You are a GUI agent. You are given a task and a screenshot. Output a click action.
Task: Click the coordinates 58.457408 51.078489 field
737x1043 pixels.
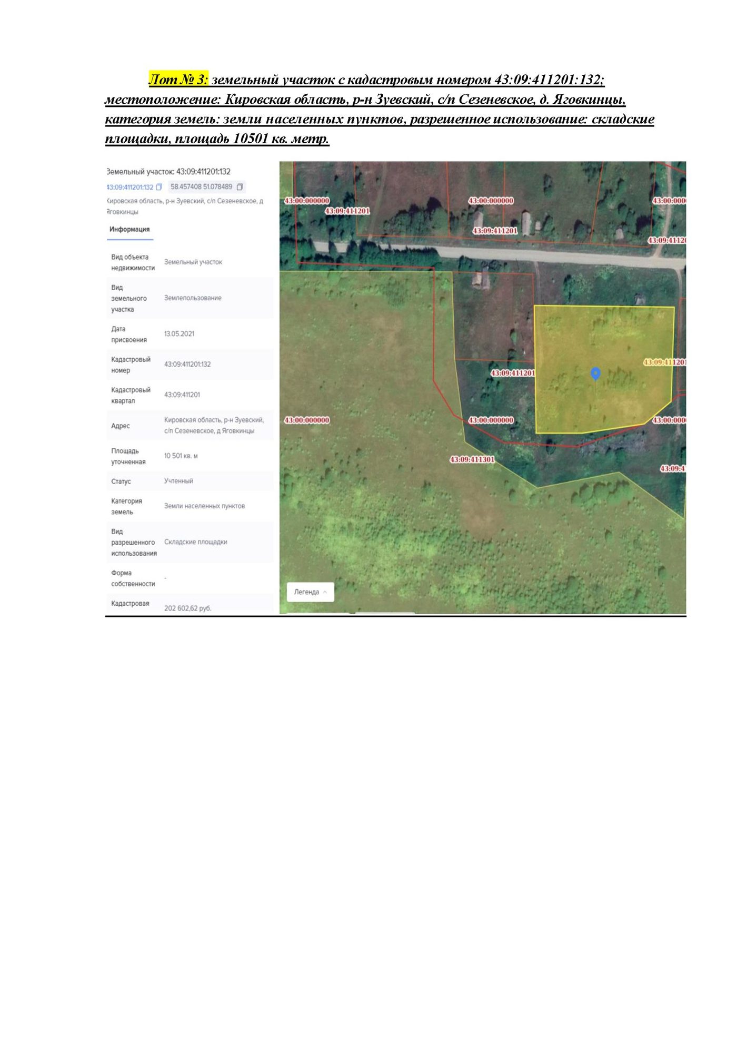tap(207, 187)
